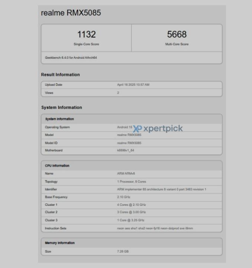Click the single-core score 1132
The image size is (252, 268).
[x=86, y=35]
